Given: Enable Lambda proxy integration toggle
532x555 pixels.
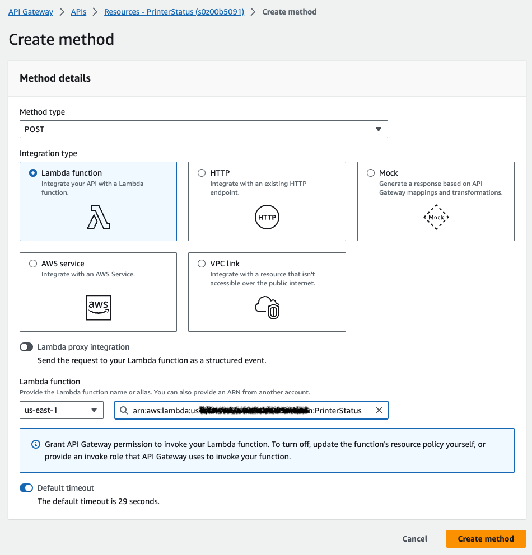Looking at the screenshot, I should [x=26, y=347].
